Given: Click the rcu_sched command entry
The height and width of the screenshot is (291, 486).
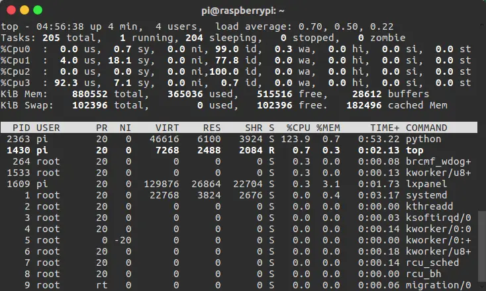Looking at the screenshot, I should (x=432, y=263).
